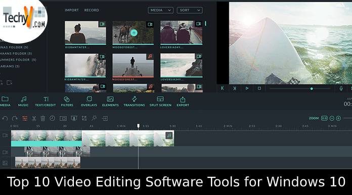Click the first video track camera icon

5,135
